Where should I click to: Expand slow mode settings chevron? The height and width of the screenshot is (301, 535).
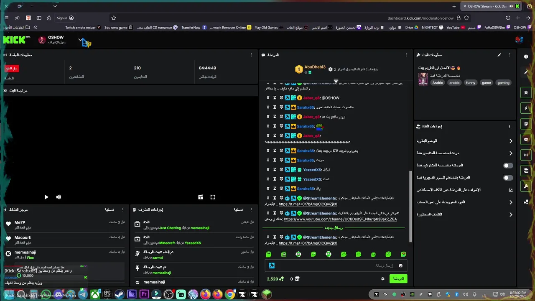[x=511, y=141]
